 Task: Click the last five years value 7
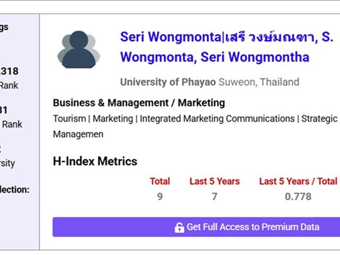coord(215,197)
